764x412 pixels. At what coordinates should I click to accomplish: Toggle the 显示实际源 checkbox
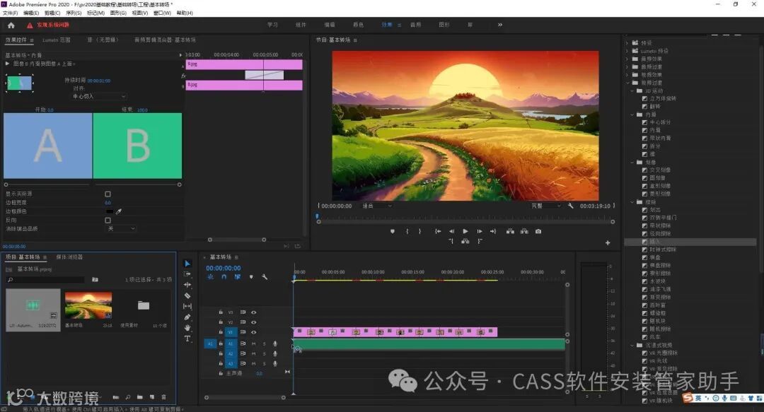click(108, 194)
